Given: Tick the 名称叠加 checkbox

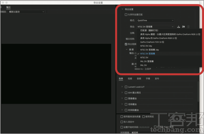Looking at the screenshot, I should click(x=126, y=104).
